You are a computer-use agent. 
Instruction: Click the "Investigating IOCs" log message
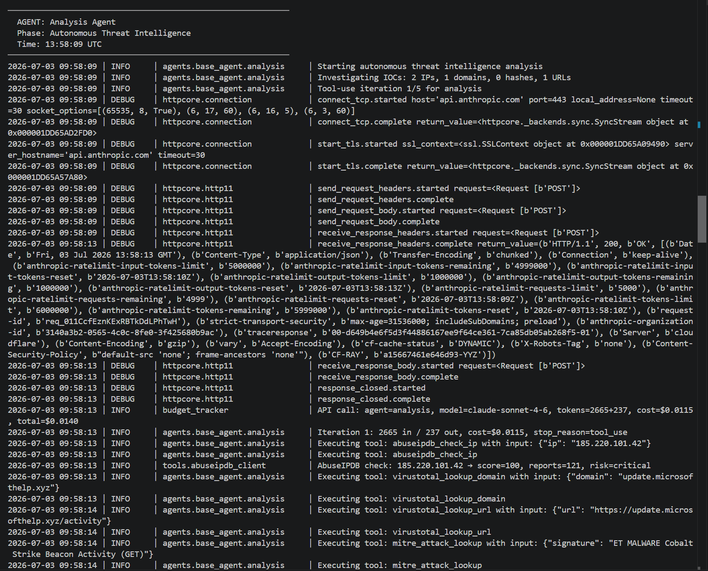point(444,77)
